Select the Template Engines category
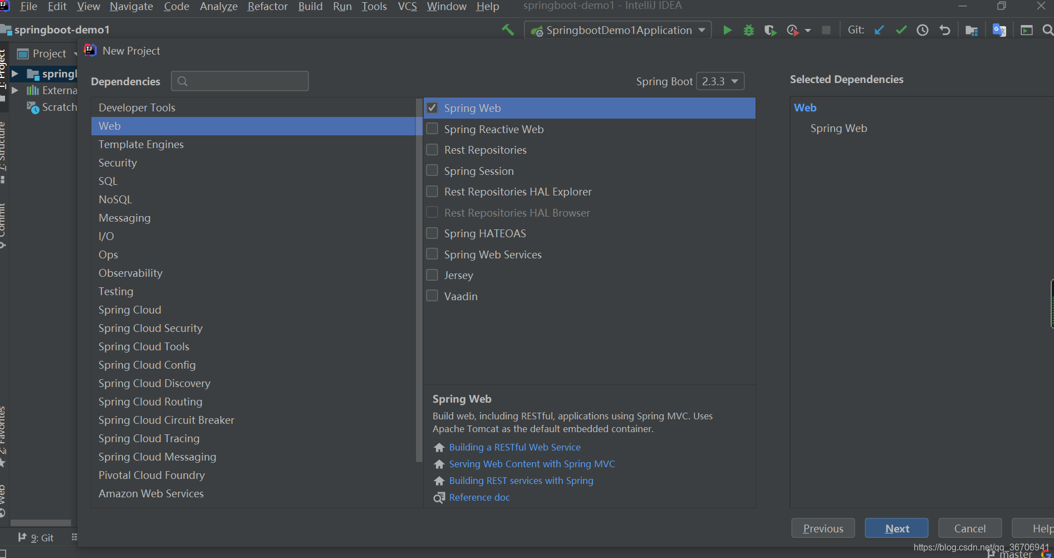 coord(253,144)
